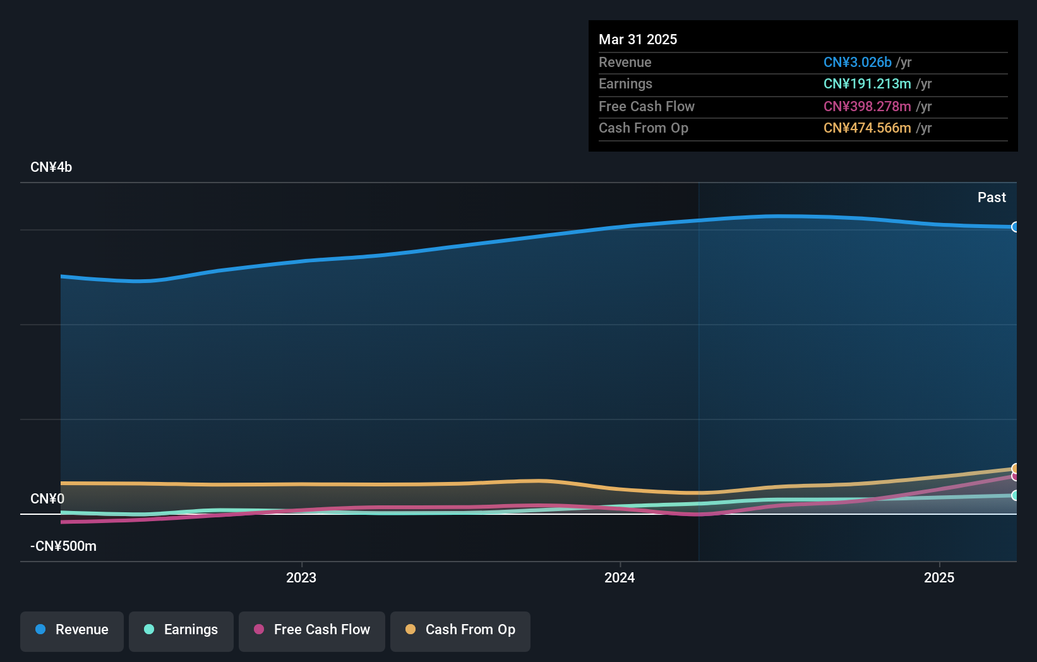The width and height of the screenshot is (1037, 662).
Task: Click the Revenue row label in tooltip
Action: click(x=625, y=63)
